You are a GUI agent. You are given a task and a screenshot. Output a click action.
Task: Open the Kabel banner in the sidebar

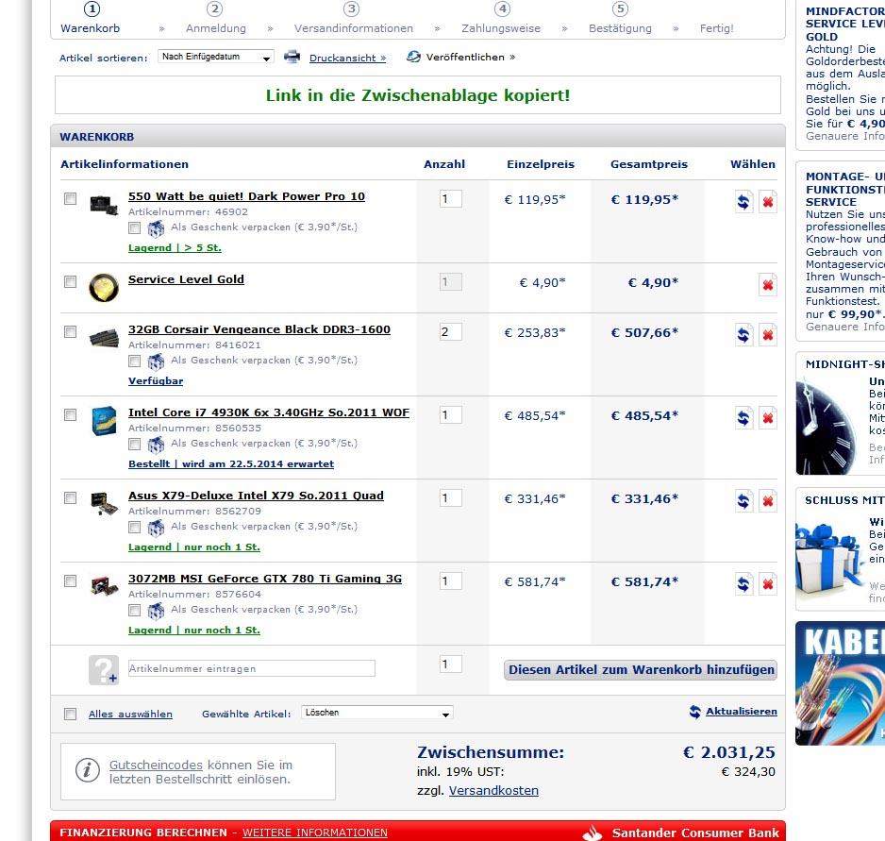(840, 683)
